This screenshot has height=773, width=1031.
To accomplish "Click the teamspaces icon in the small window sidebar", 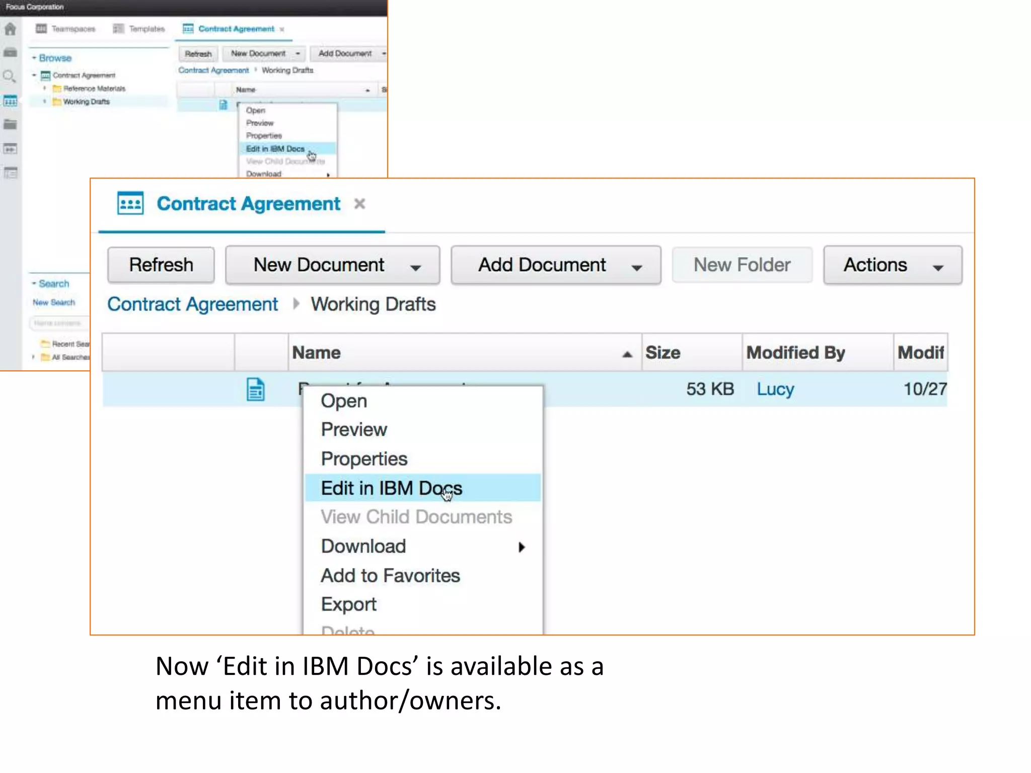I will 10,101.
